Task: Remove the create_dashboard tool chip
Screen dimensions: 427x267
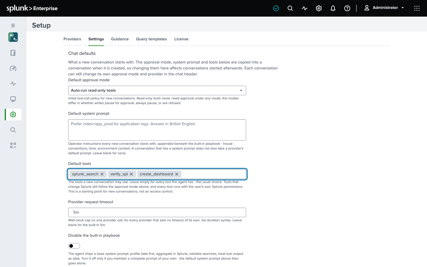Action: [177, 174]
